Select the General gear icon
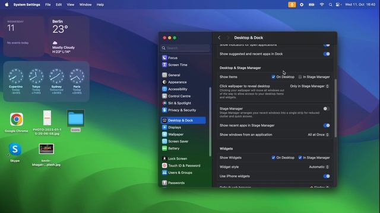 coord(164,75)
